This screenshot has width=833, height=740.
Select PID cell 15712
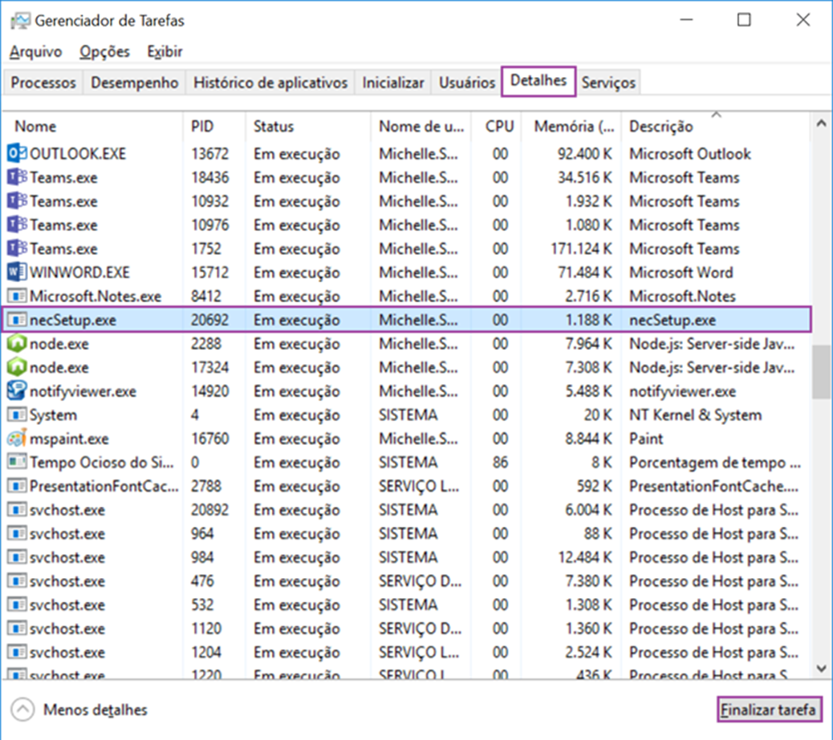[x=209, y=273]
